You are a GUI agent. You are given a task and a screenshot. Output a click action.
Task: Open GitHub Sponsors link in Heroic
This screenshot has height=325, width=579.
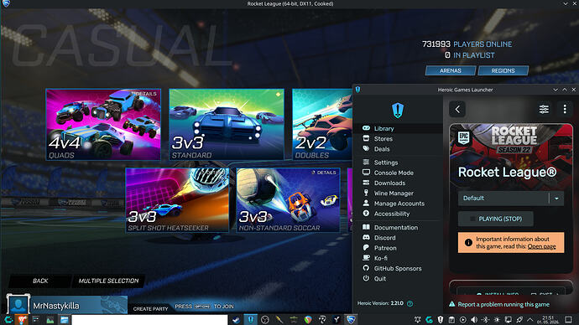click(x=398, y=269)
